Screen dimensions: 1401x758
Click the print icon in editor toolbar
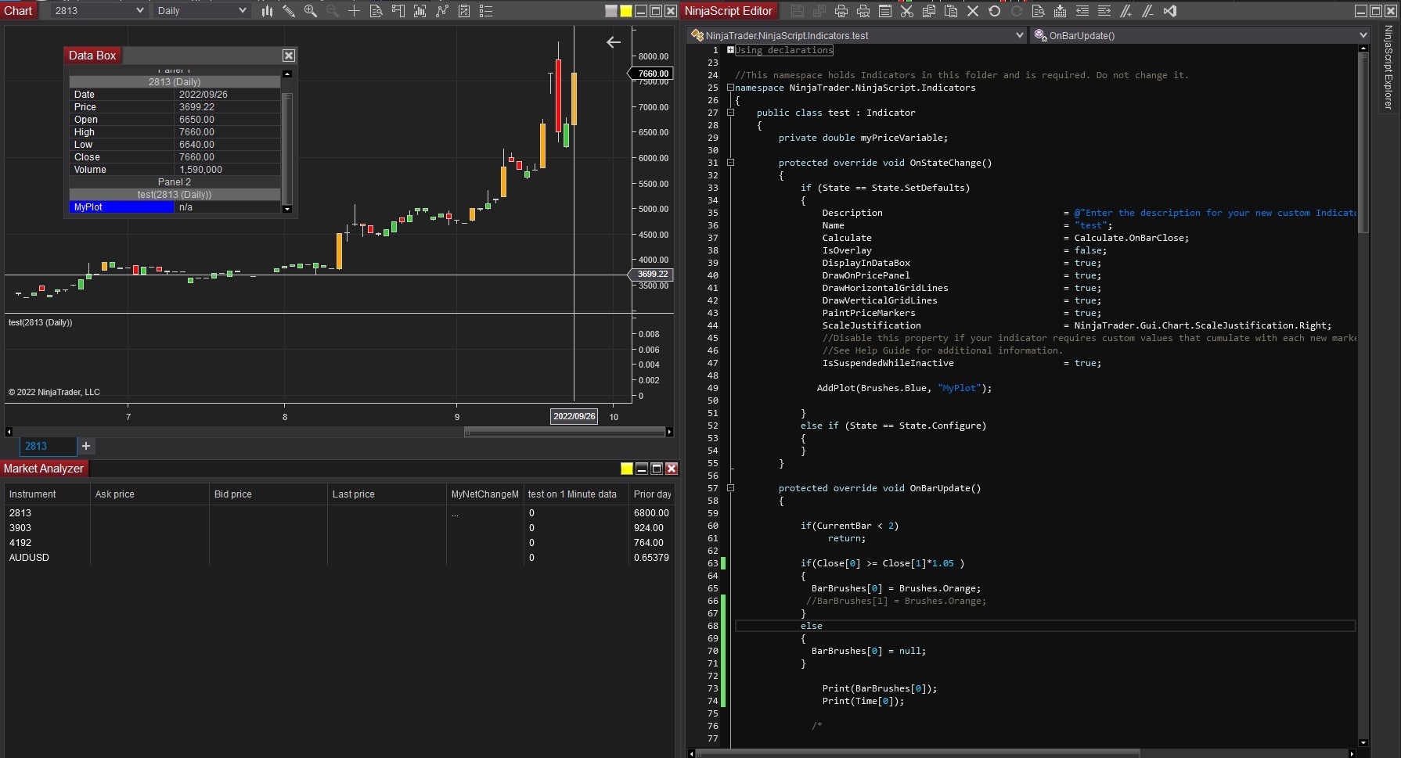pyautogui.click(x=841, y=11)
